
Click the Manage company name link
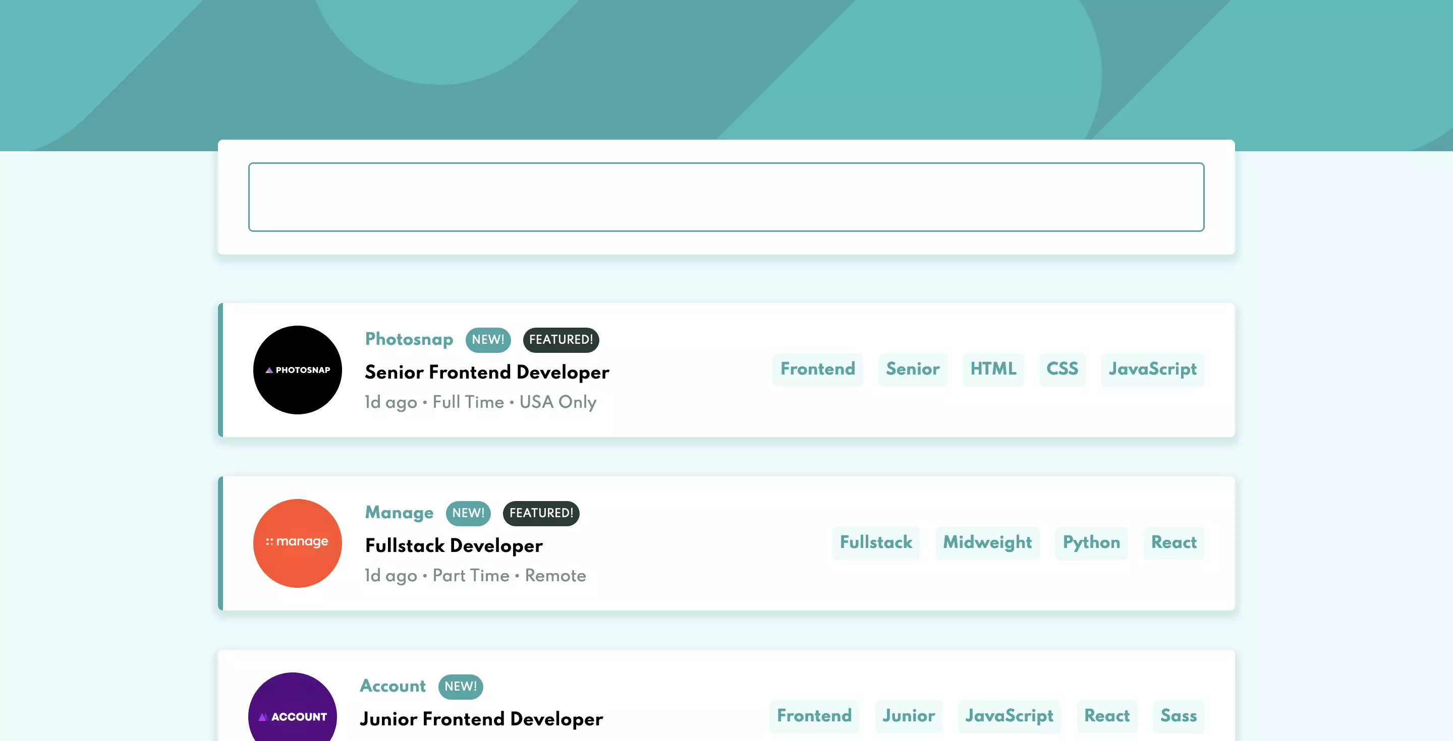pyautogui.click(x=399, y=513)
